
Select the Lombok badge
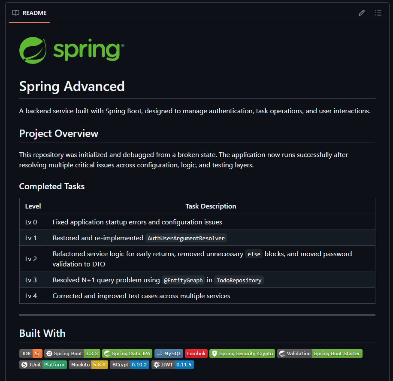[x=196, y=353]
